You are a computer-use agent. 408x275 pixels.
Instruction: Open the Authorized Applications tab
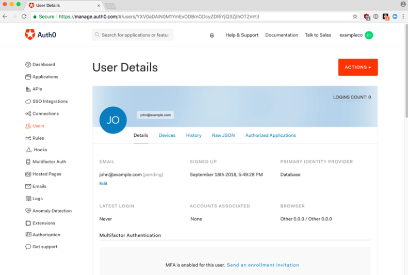tap(270, 135)
